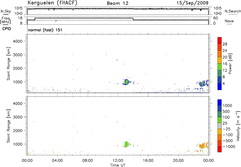Select the 2000 tick in the power panel
Screen dimensions: 241x167
coord(18,68)
